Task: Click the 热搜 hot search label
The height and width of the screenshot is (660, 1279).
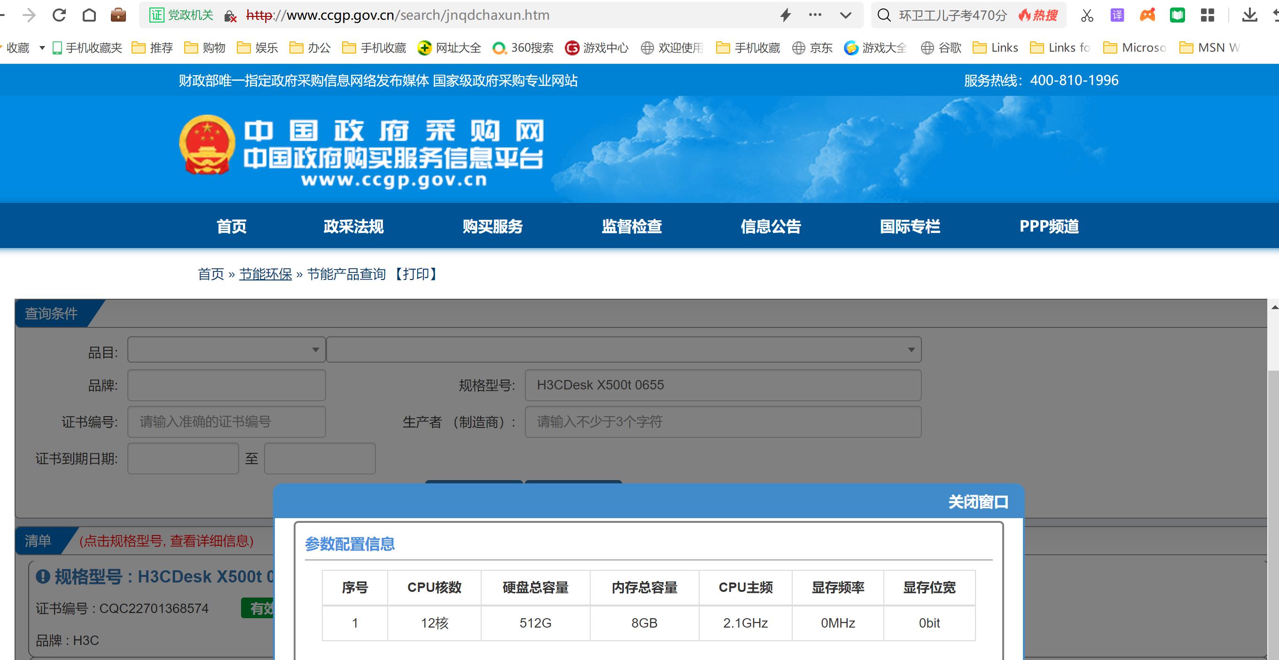Action: click(x=1038, y=16)
